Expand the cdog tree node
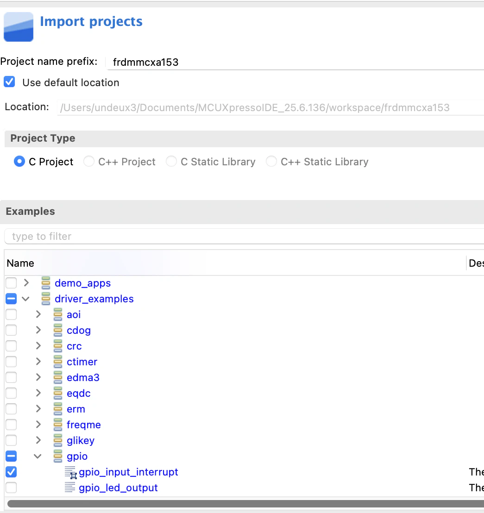 point(38,330)
